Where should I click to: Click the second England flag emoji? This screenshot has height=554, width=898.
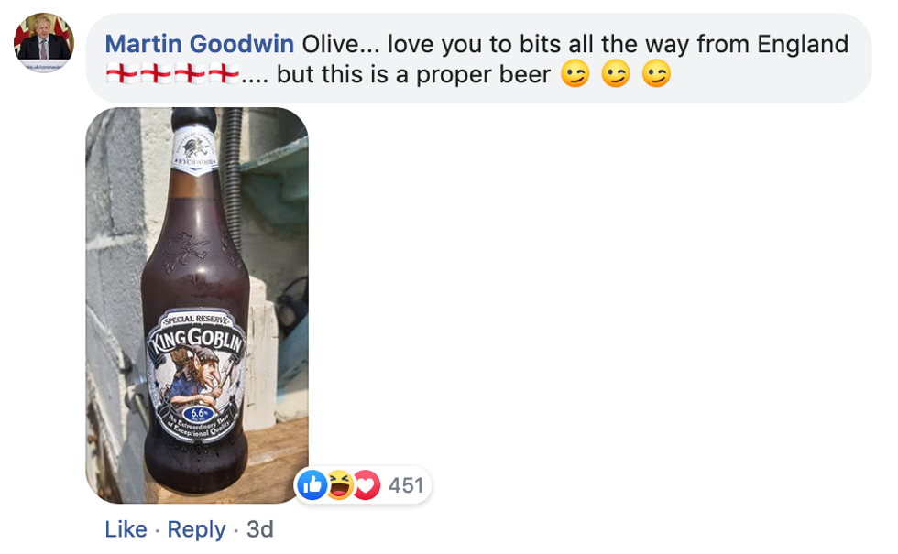[155, 74]
